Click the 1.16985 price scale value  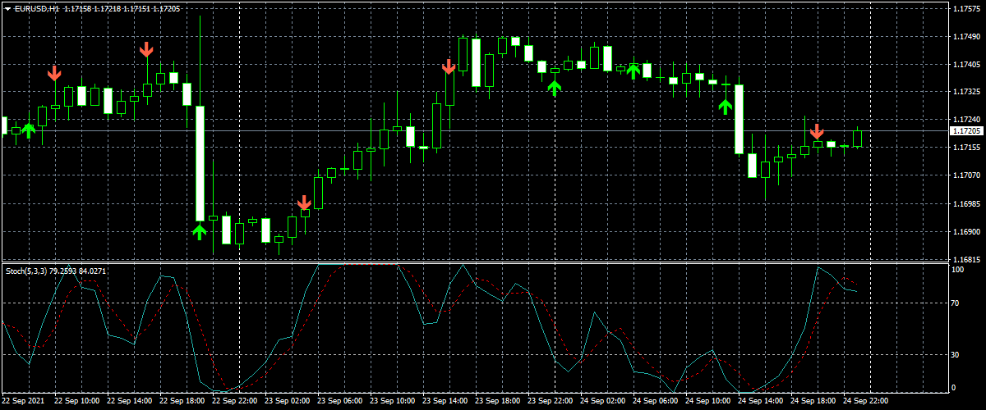(x=967, y=203)
